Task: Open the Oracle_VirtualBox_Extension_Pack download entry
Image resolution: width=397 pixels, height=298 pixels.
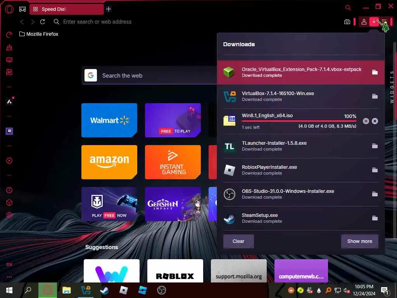Action: pyautogui.click(x=300, y=72)
